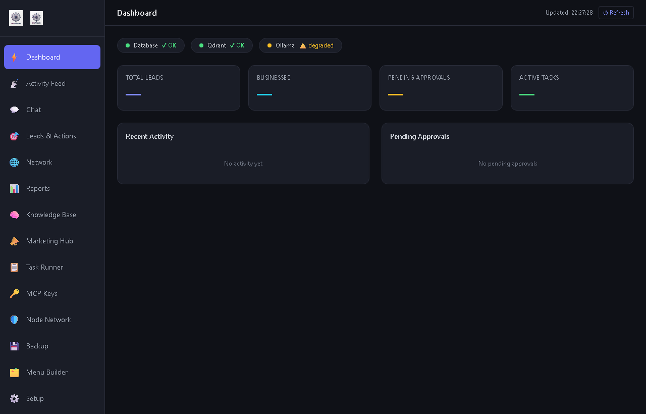
Task: Navigate to Dashboard in the sidebar
Action: (43, 57)
